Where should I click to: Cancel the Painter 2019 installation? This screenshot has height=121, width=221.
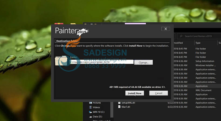coord(158,93)
